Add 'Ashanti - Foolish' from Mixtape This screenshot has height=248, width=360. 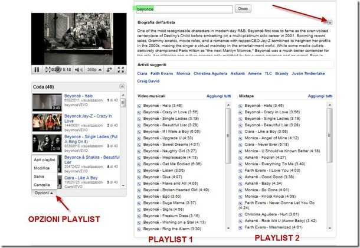point(240,158)
